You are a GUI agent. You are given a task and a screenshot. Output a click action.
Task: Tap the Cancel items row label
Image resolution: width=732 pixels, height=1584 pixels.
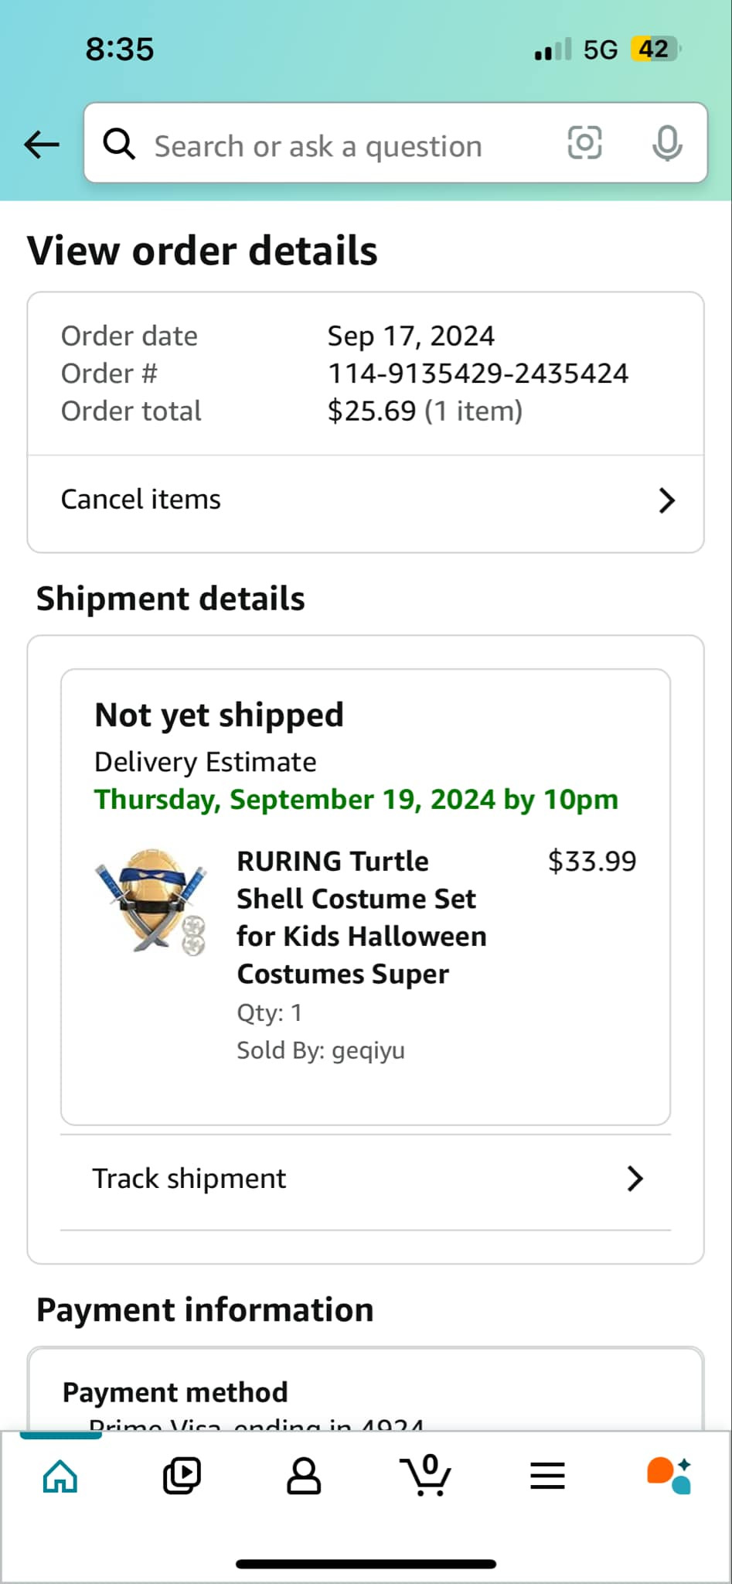(141, 500)
